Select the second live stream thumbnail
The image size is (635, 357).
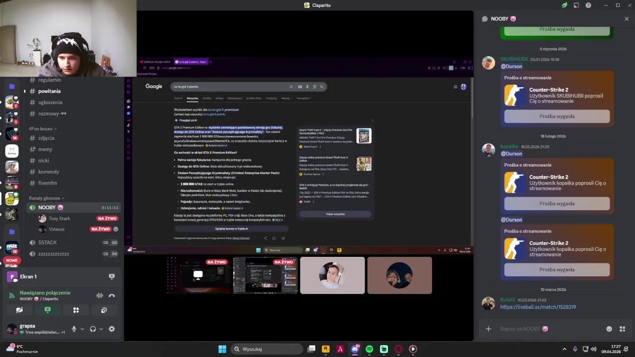click(265, 275)
